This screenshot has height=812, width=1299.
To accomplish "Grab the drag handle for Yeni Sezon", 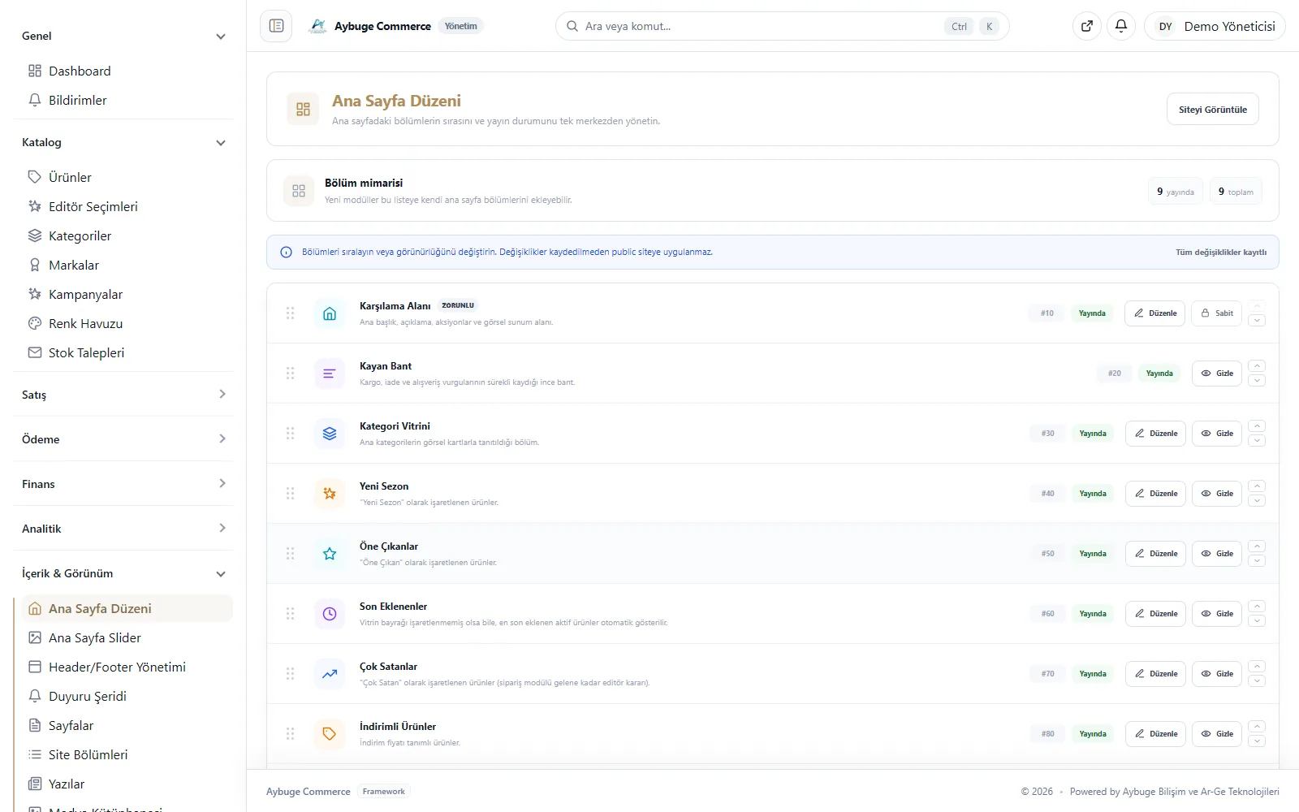I will (290, 494).
